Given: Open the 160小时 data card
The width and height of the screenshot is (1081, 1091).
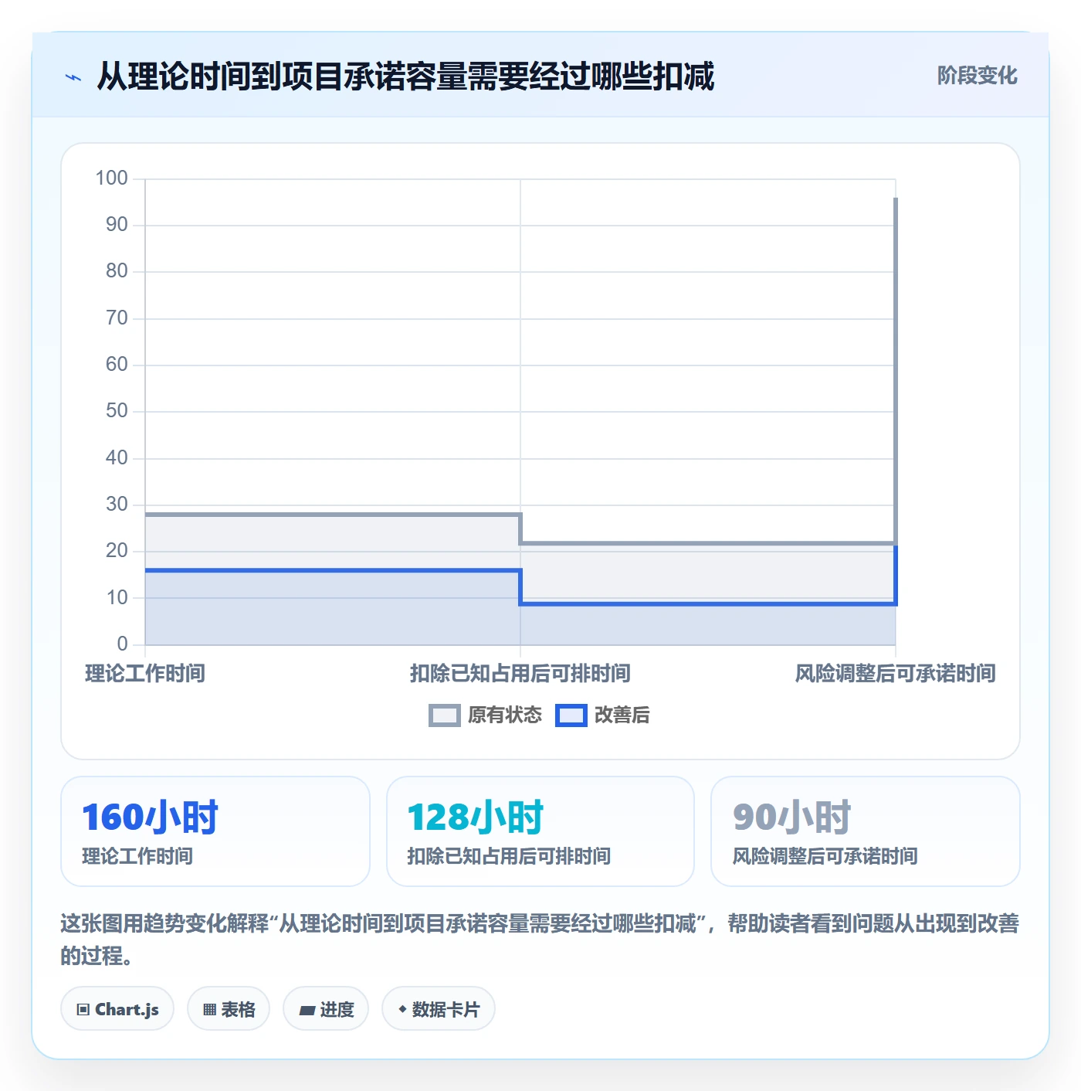Looking at the screenshot, I should [x=215, y=831].
